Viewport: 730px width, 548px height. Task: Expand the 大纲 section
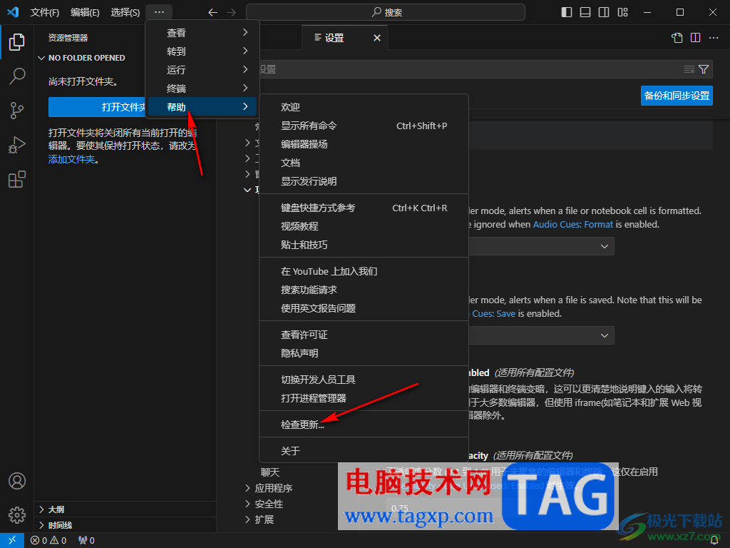(125, 509)
